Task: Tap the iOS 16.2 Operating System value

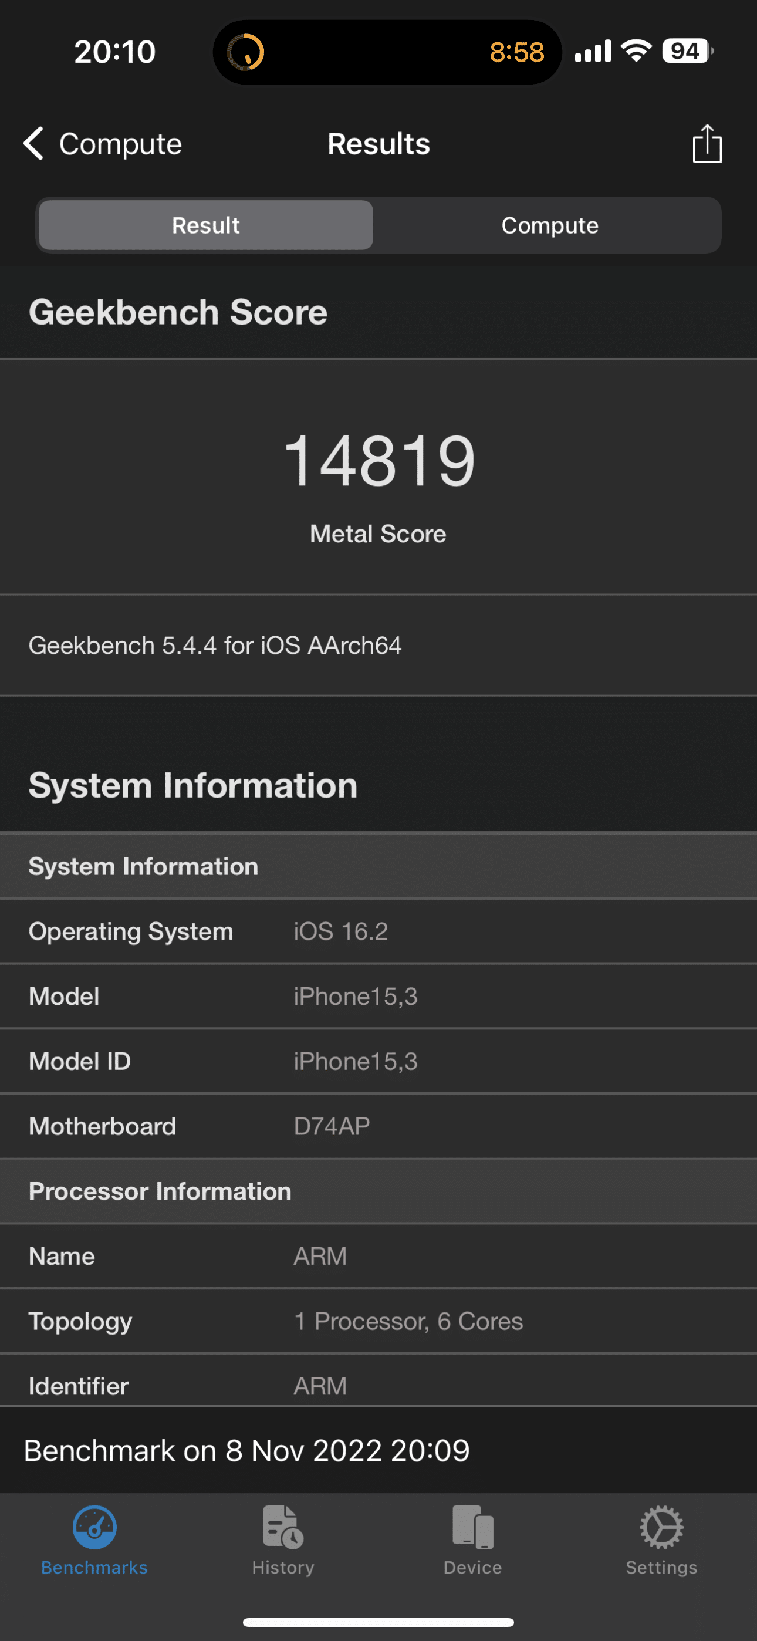Action: 340,931
